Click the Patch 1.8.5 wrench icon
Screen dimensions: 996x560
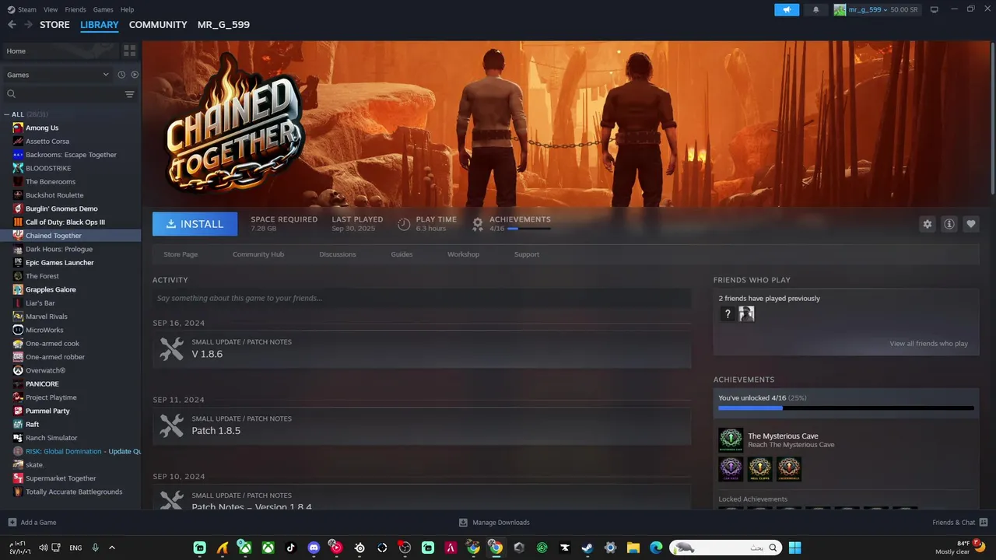tap(172, 425)
